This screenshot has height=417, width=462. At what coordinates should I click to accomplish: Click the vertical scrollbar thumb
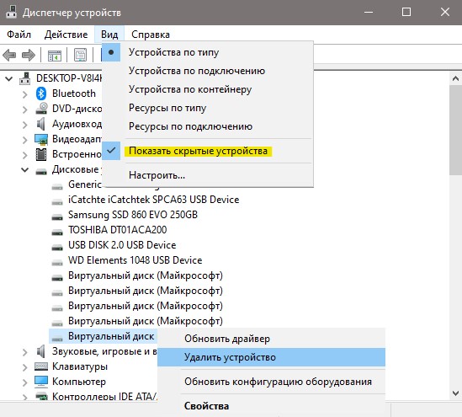pyautogui.click(x=455, y=131)
